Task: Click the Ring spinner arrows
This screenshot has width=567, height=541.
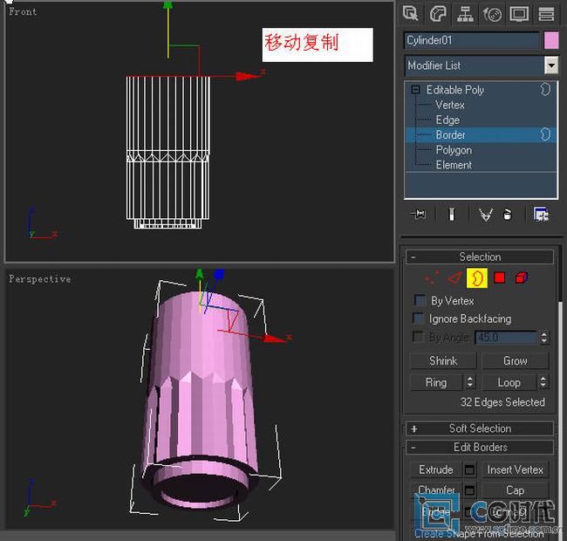Action: (469, 382)
